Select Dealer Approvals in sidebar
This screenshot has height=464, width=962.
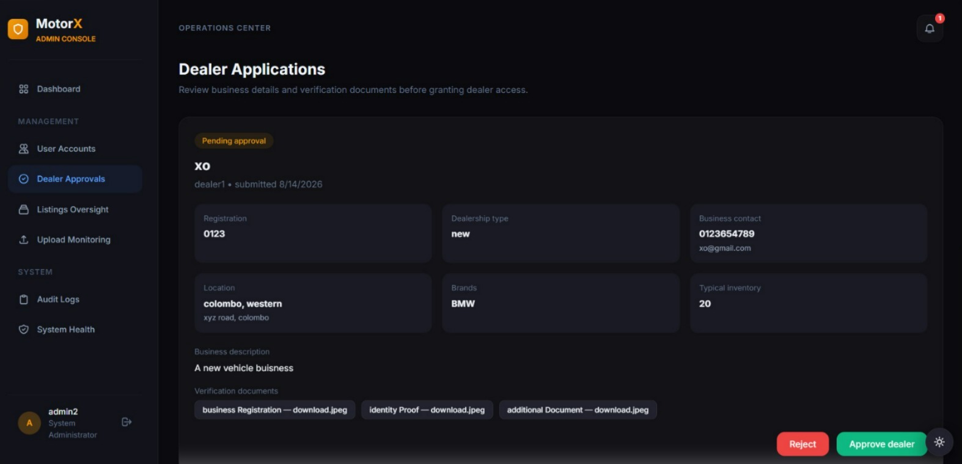[x=75, y=179]
